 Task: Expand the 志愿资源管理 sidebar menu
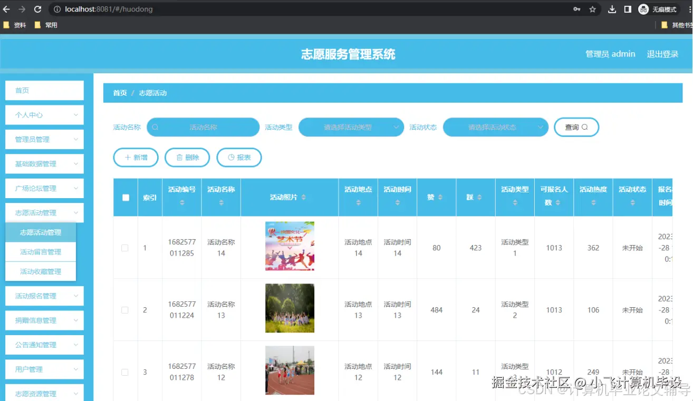(x=44, y=393)
